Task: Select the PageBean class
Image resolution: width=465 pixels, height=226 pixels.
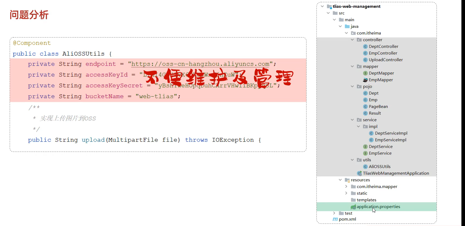Action: pyautogui.click(x=378, y=107)
